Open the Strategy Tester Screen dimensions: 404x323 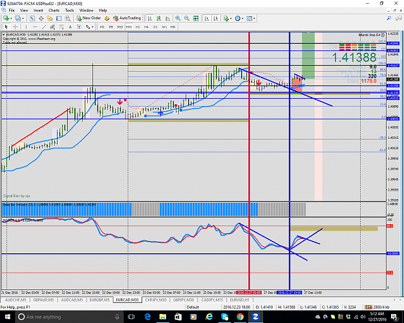click(x=67, y=18)
